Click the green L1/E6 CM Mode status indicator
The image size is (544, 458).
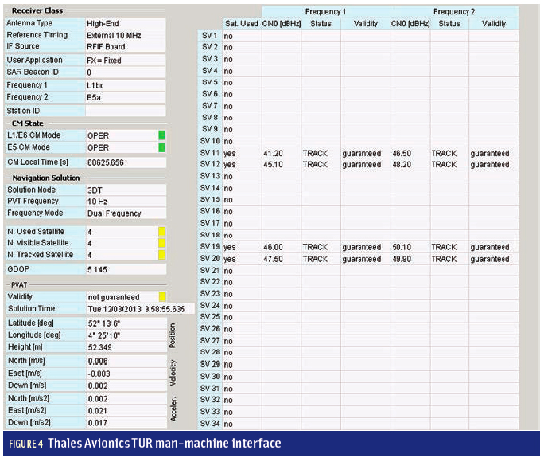pyautogui.click(x=162, y=135)
